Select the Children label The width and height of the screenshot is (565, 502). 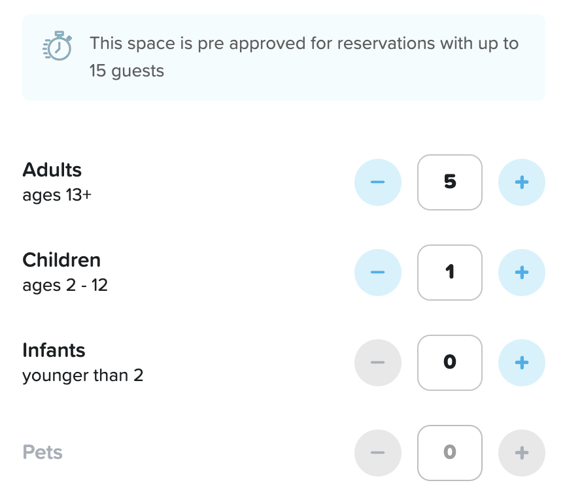[61, 260]
